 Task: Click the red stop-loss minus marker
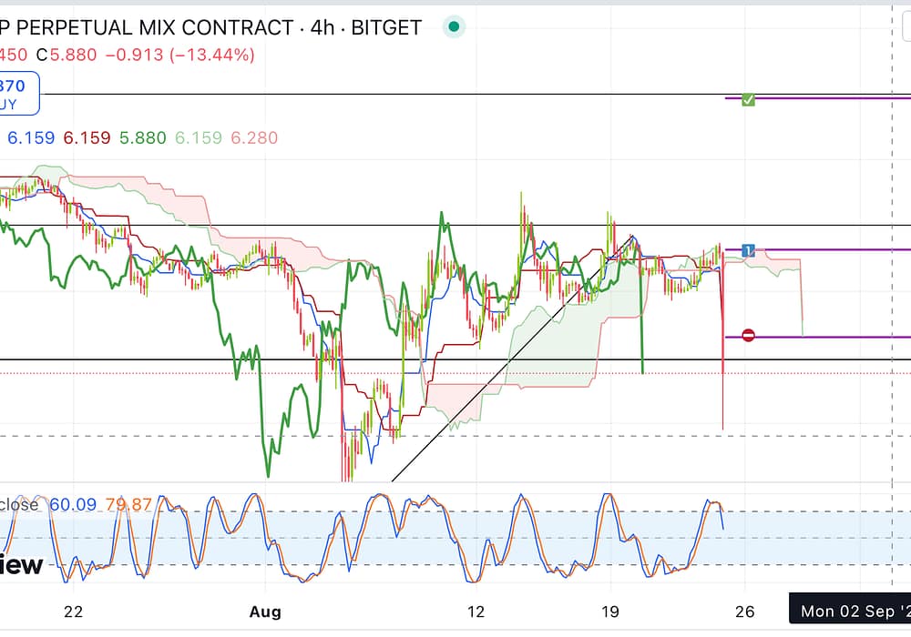(748, 336)
